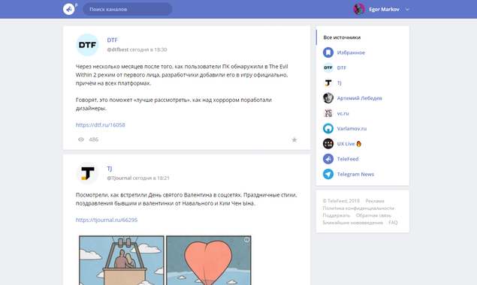The height and width of the screenshot is (285, 477).
Task: Click the Egor Markov username in header
Action: [384, 10]
